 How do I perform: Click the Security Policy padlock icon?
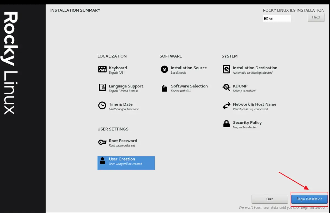(x=226, y=124)
